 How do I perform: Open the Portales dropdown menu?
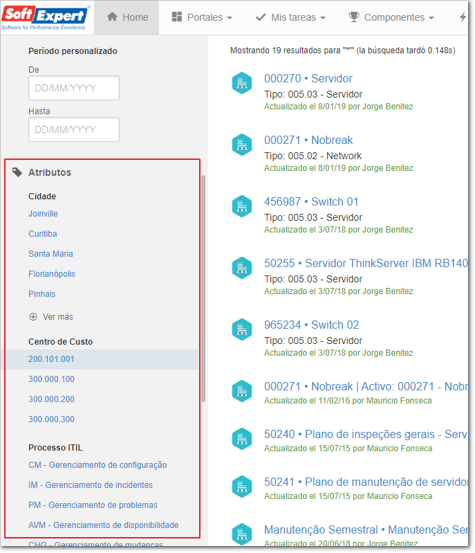point(202,17)
